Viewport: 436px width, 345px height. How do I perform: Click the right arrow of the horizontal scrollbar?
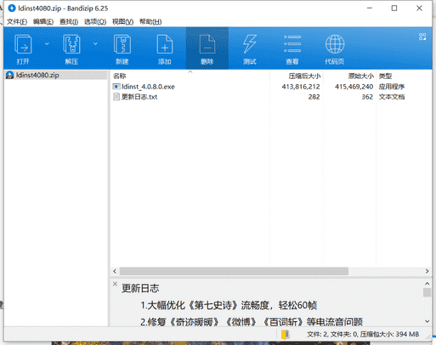[427, 271]
